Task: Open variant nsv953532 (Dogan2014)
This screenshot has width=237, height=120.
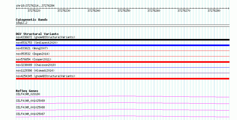Action: click(x=33, y=54)
